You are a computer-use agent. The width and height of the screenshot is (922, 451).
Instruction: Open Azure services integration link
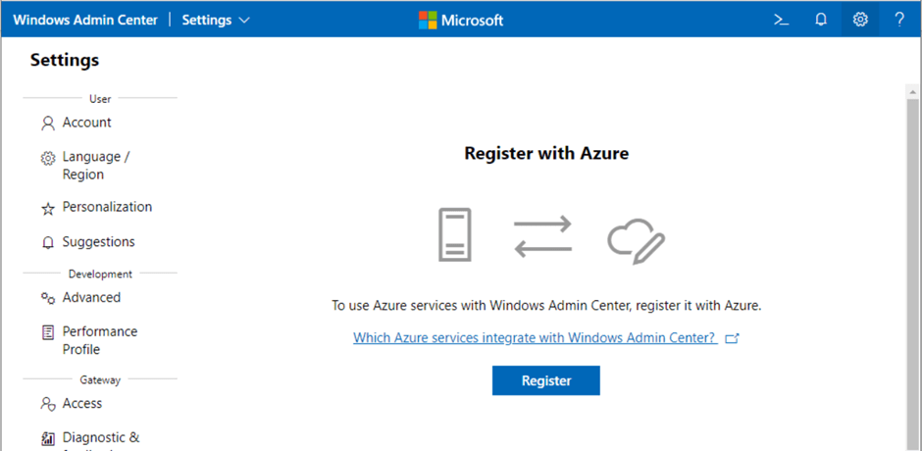tap(535, 337)
